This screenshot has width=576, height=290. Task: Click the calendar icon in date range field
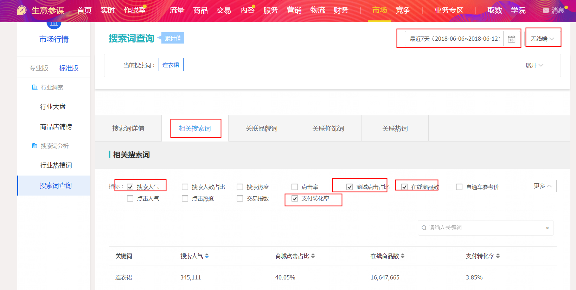tap(511, 39)
